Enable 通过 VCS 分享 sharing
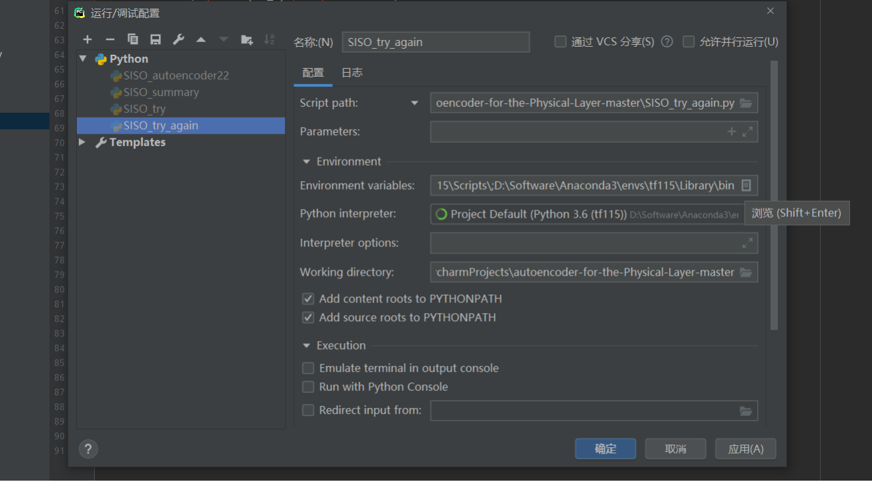 [560, 41]
